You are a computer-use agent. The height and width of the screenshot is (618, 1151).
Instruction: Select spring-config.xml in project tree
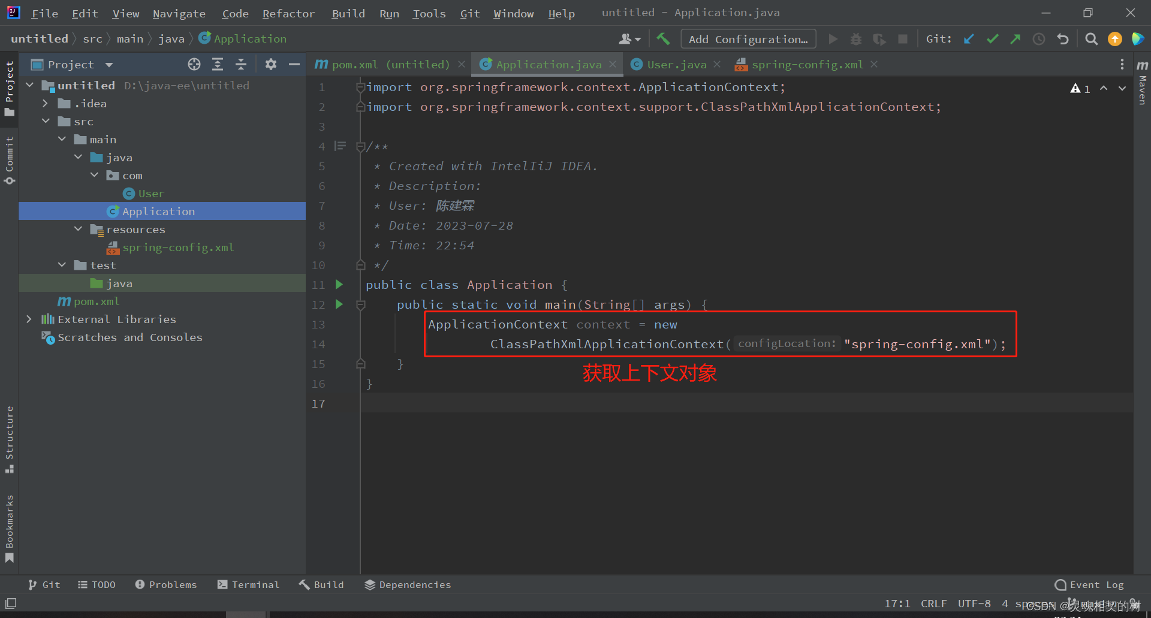coord(178,247)
